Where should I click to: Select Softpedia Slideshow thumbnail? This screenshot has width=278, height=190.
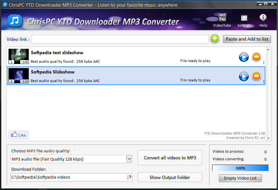coord(19,76)
